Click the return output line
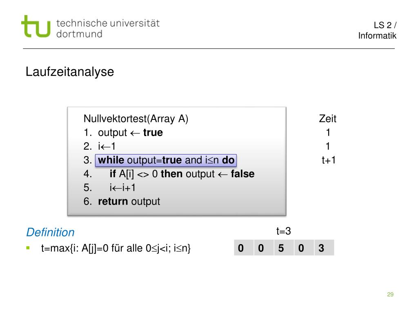 (122, 202)
